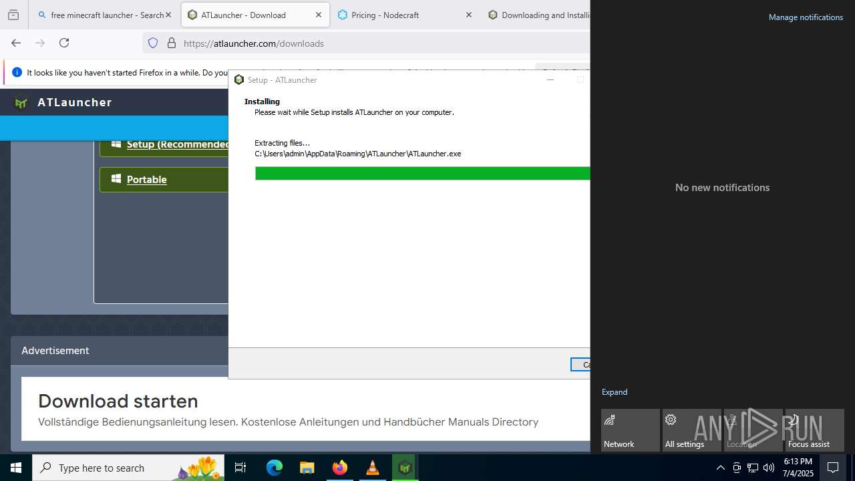Toggle the Location quick action tile
Screen dimensions: 855x481
tap(753, 430)
